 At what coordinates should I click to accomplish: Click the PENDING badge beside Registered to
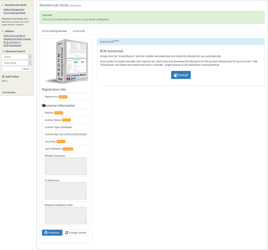pyautogui.click(x=63, y=97)
